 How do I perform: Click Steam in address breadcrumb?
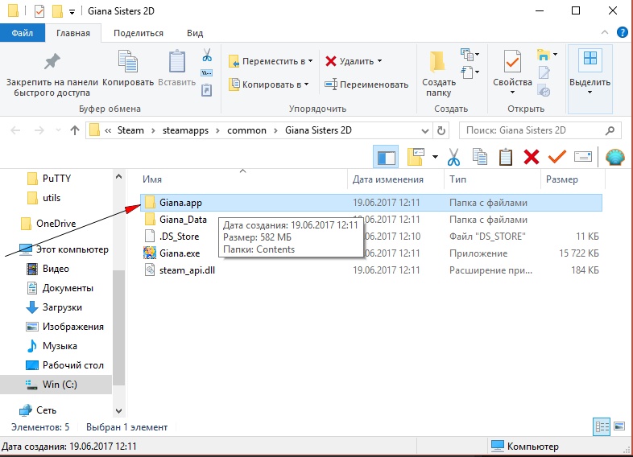click(130, 130)
